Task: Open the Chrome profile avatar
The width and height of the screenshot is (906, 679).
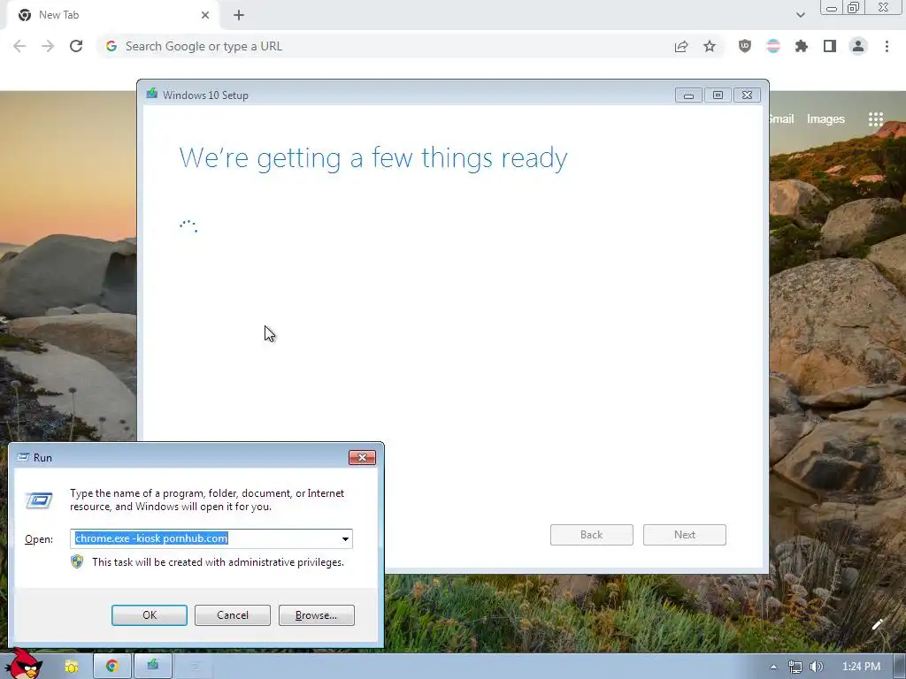Action: coord(858,46)
